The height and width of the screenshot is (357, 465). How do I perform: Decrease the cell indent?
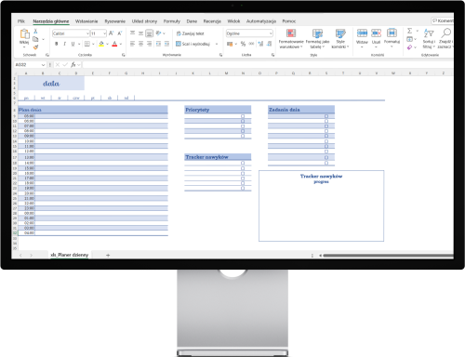coord(158,44)
